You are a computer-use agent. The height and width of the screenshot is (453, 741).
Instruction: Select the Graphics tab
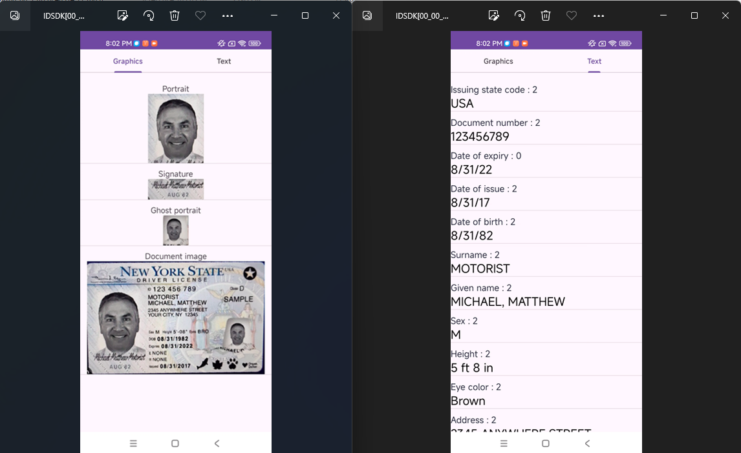(x=127, y=61)
